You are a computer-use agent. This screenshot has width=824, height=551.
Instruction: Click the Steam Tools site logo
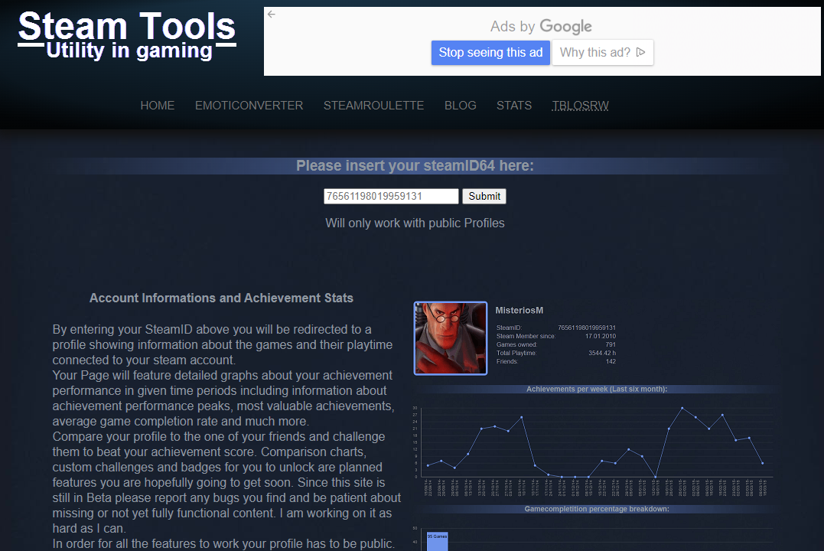(127, 27)
